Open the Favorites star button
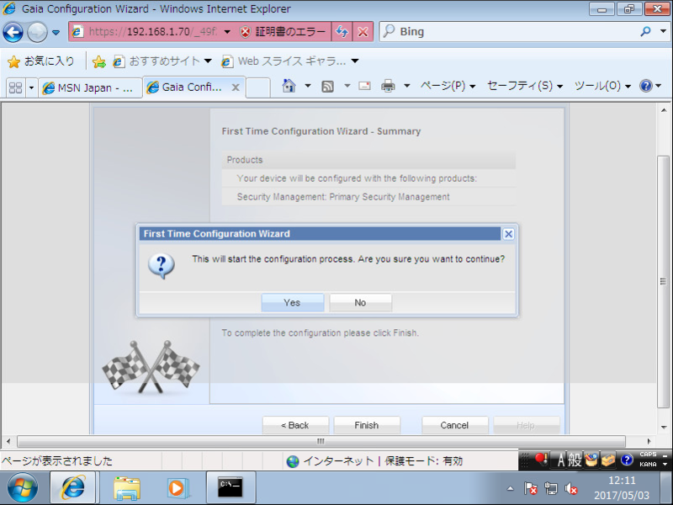 pyautogui.click(x=40, y=61)
